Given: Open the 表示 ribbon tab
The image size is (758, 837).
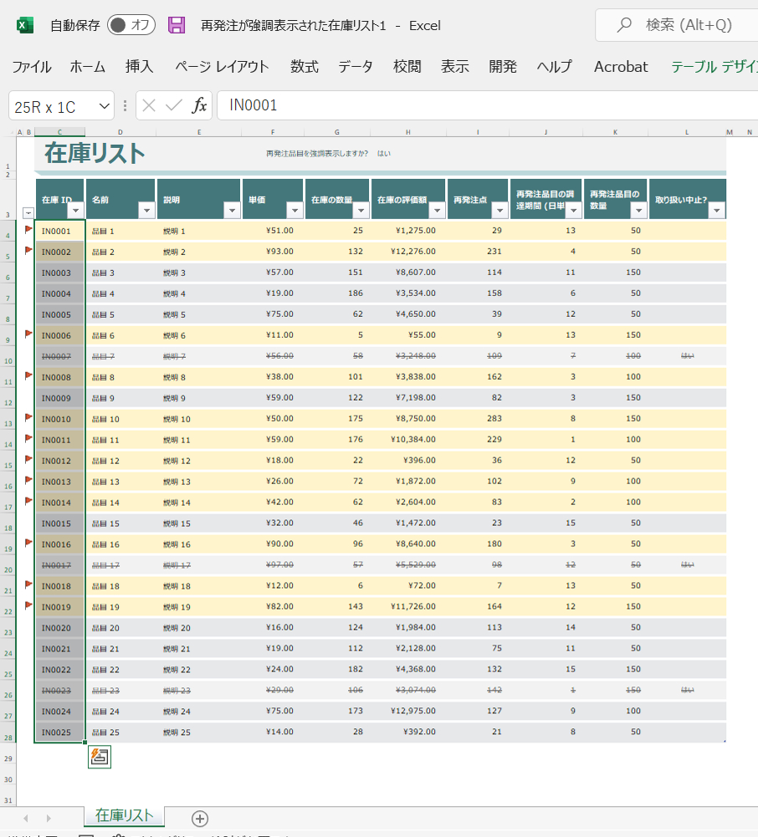Looking at the screenshot, I should coord(454,67).
